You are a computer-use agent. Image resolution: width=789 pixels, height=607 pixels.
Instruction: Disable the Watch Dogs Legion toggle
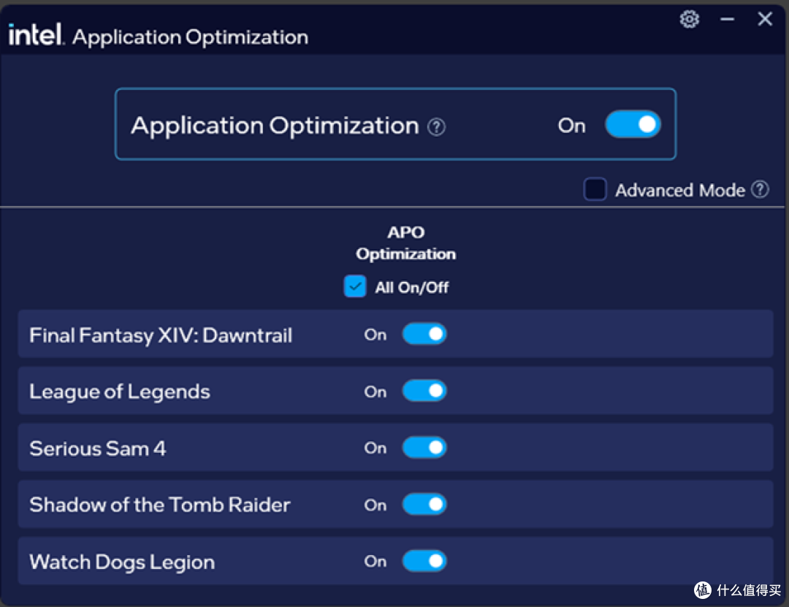coord(424,561)
